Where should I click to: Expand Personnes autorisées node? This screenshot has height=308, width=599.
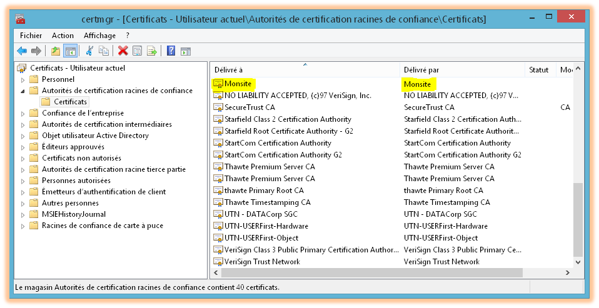[23, 181]
